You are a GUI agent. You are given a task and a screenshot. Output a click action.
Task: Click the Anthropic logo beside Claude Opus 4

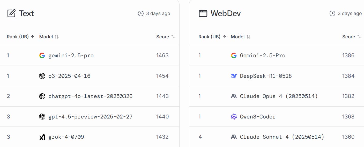234,96
